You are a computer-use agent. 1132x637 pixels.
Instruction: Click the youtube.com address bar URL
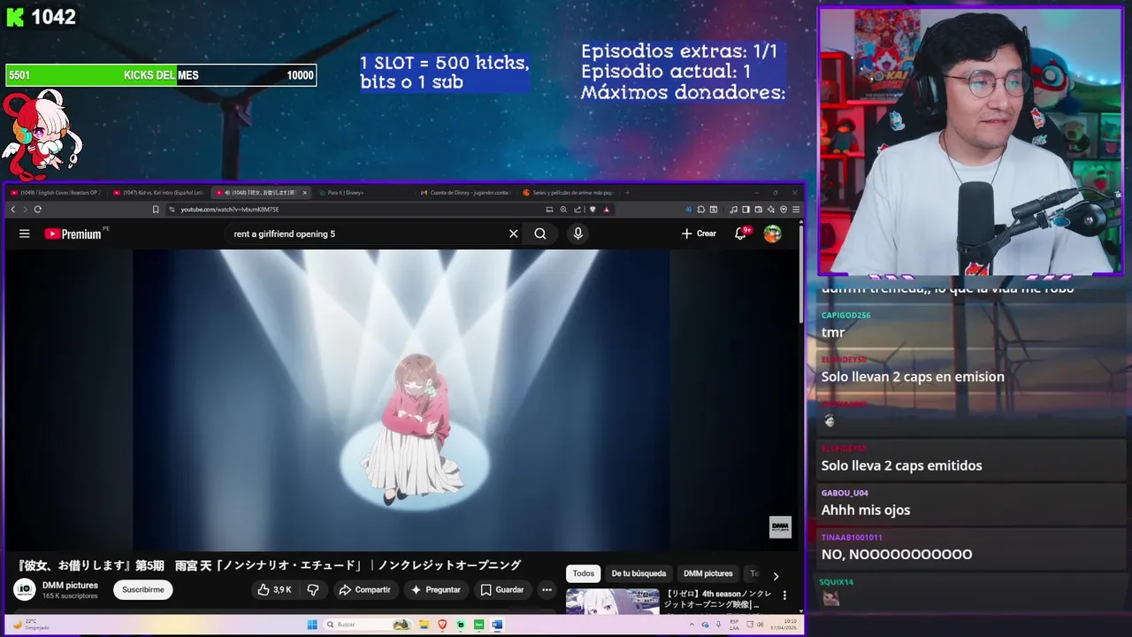230,210
